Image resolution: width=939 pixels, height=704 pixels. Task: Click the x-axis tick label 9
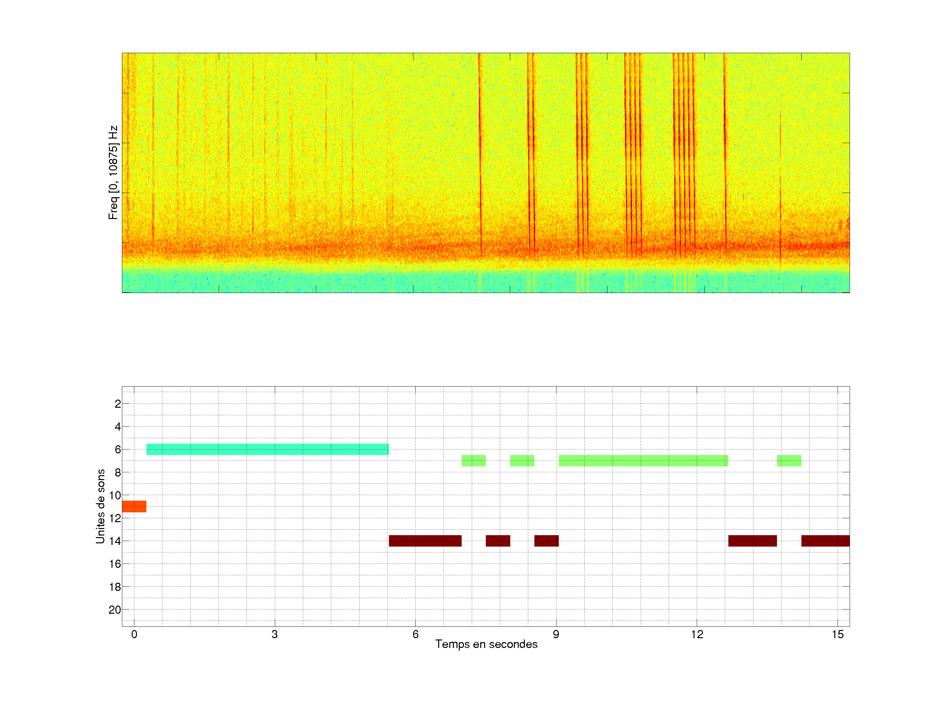[x=556, y=634]
